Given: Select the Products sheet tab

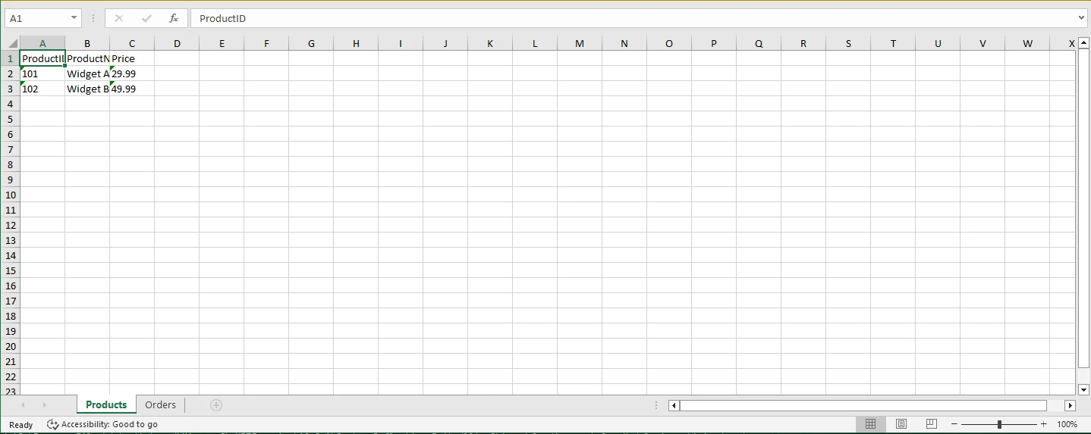Looking at the screenshot, I should [x=106, y=405].
